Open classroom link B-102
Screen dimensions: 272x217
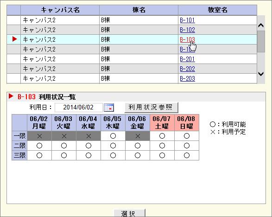[187, 30]
